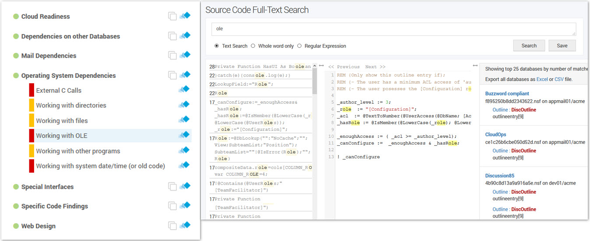Image resolution: width=590 pixels, height=241 pixels.
Task: Select the Working with OLE item
Action: point(62,136)
